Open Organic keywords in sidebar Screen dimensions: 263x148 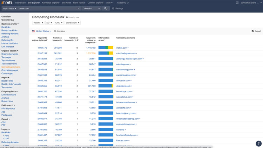tap(10, 54)
